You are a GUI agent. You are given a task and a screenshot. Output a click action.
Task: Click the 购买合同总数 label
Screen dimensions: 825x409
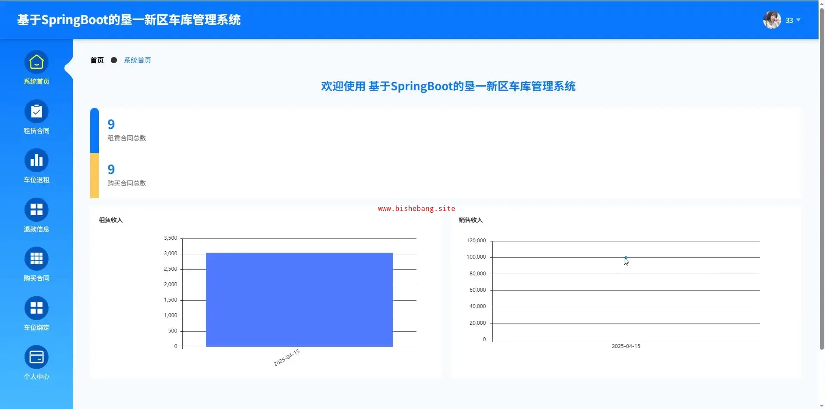click(x=127, y=183)
